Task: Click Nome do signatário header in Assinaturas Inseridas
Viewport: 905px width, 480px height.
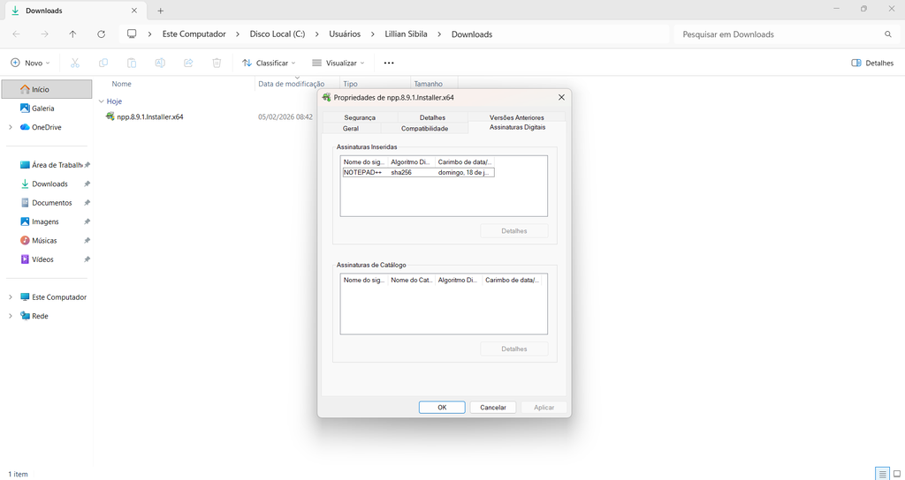Action: (x=364, y=162)
